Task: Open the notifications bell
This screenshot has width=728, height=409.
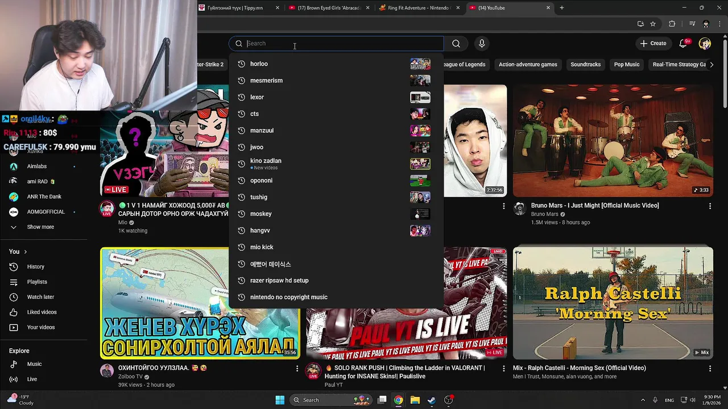Action: coord(683,44)
